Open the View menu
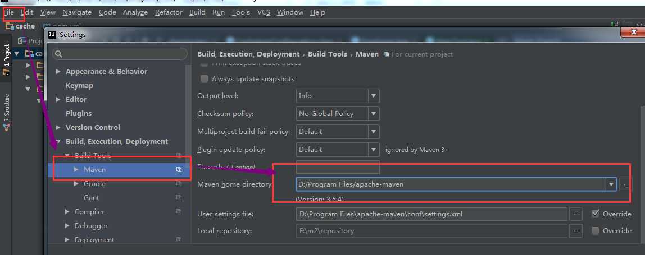The width and height of the screenshot is (645, 255). tap(48, 12)
